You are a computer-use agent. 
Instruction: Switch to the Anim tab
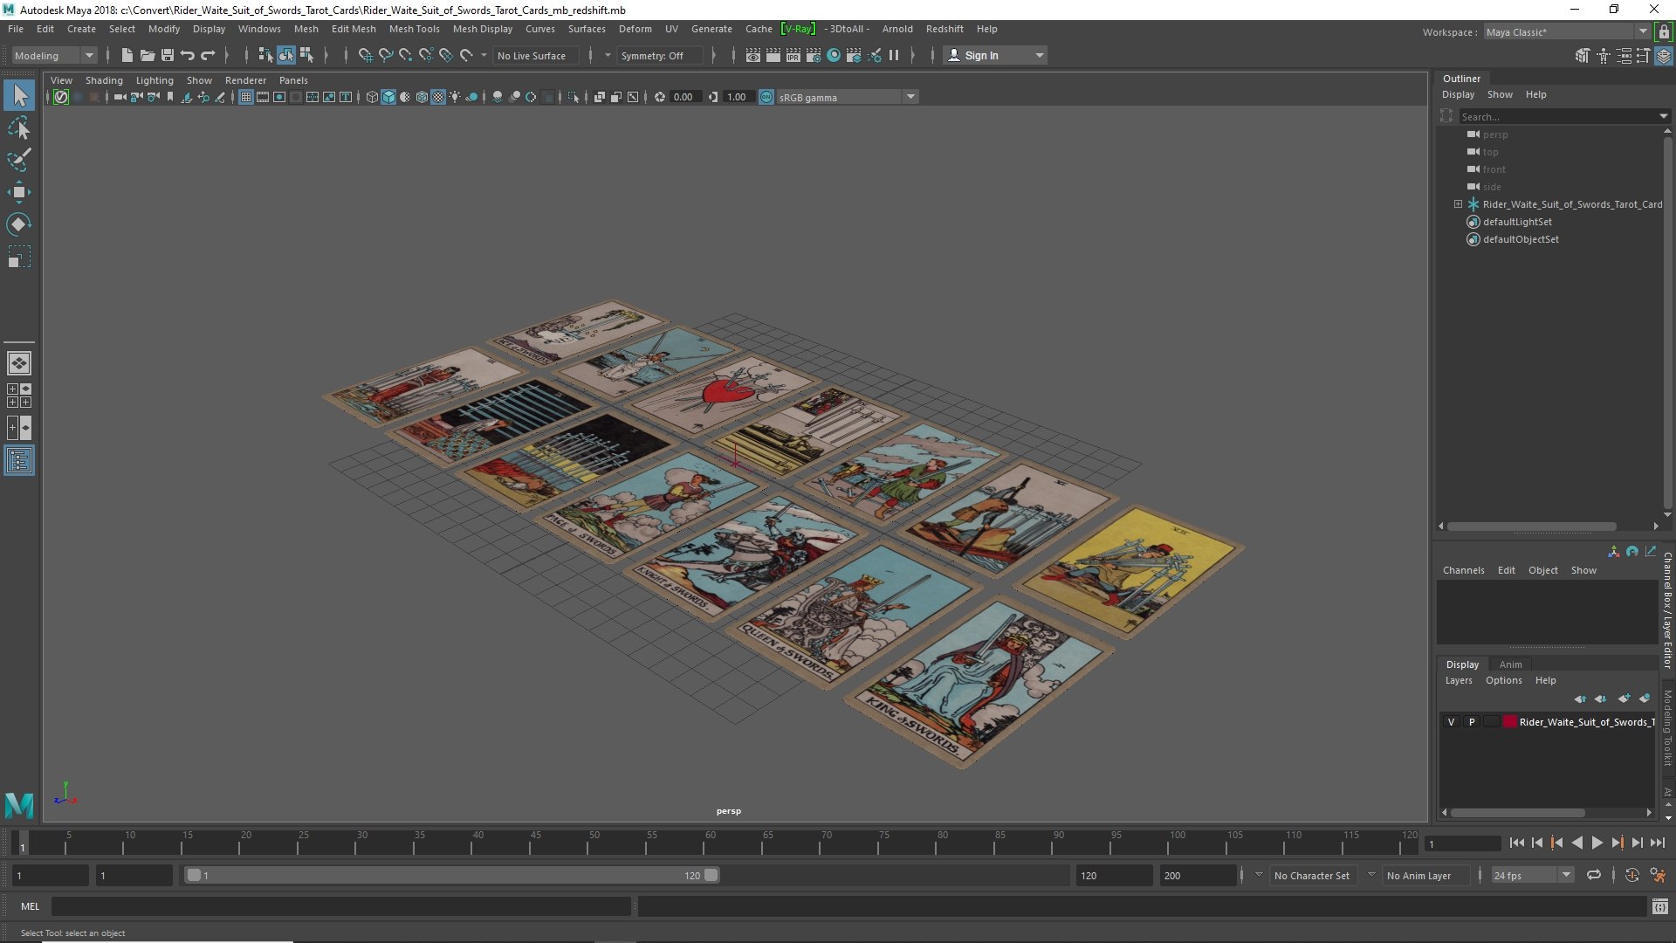(x=1510, y=664)
